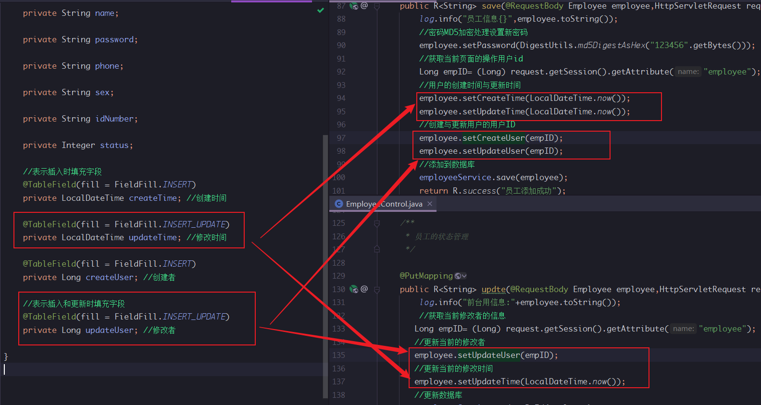The width and height of the screenshot is (761, 405).
Task: Click the 'idNumber' field name
Action: (114, 119)
